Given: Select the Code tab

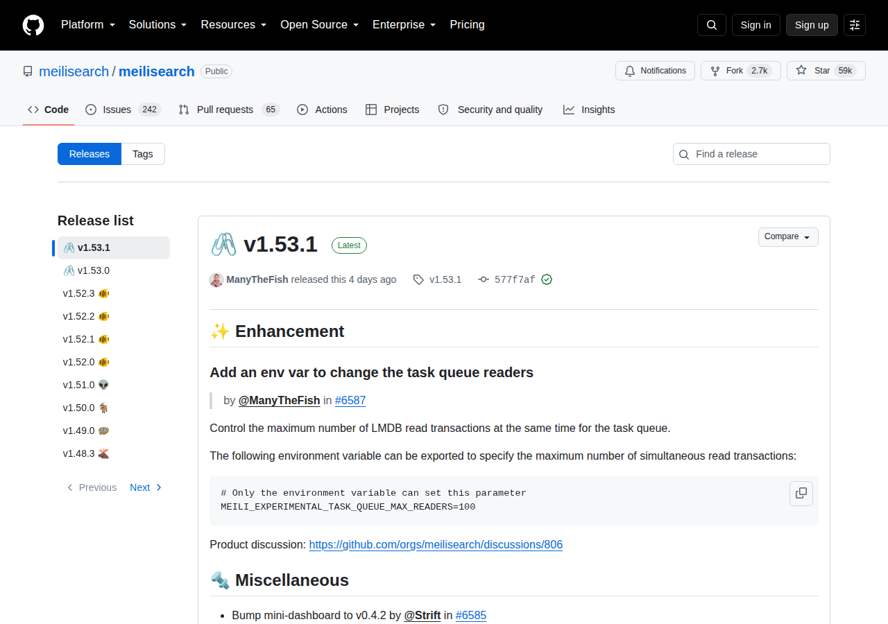Looking at the screenshot, I should coord(49,110).
